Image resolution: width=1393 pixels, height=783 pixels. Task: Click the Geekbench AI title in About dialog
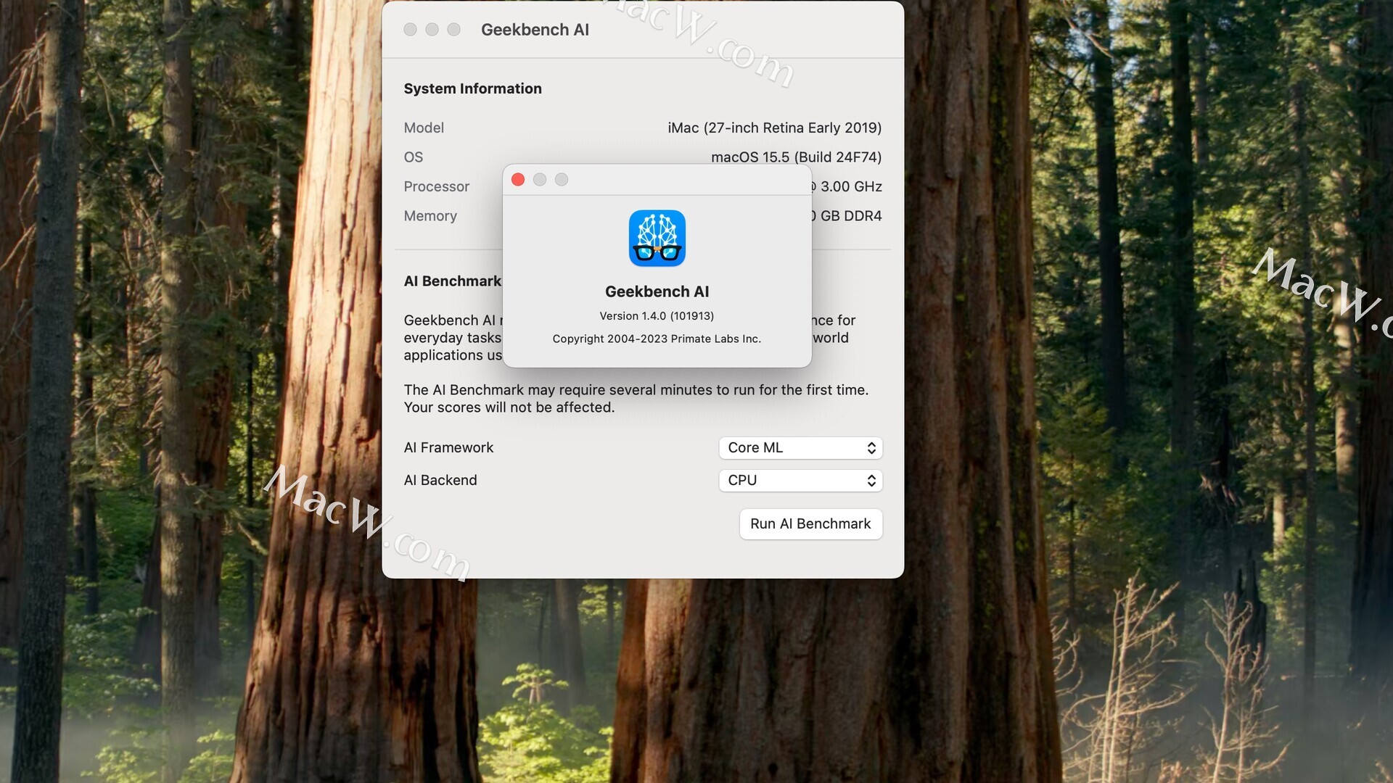click(657, 291)
